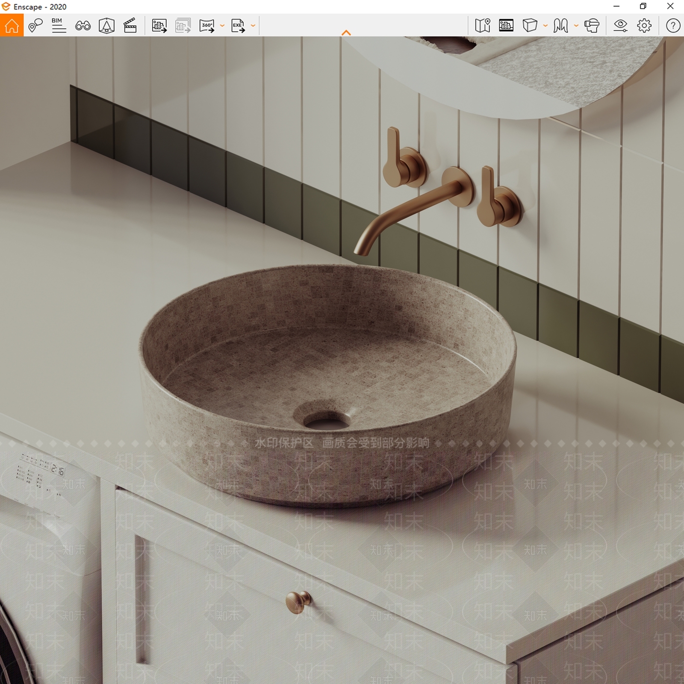Viewport: 684px width, 684px height.
Task: Minimize the Enscape window
Action: tap(616, 6)
